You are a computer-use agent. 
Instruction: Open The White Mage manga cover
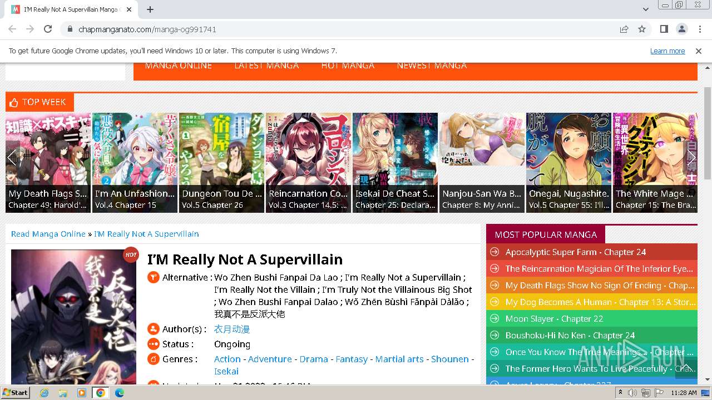pos(655,163)
